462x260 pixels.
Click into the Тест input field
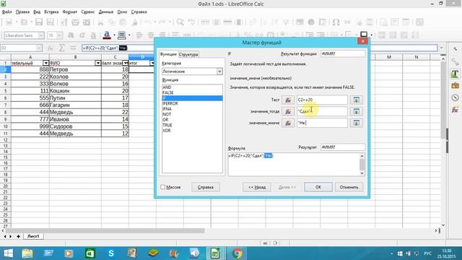[322, 100]
